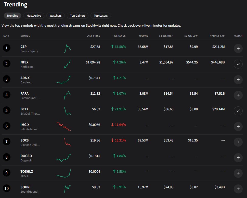Open the red SOXS sparkline chart
247x198 pixels.
(67, 142)
